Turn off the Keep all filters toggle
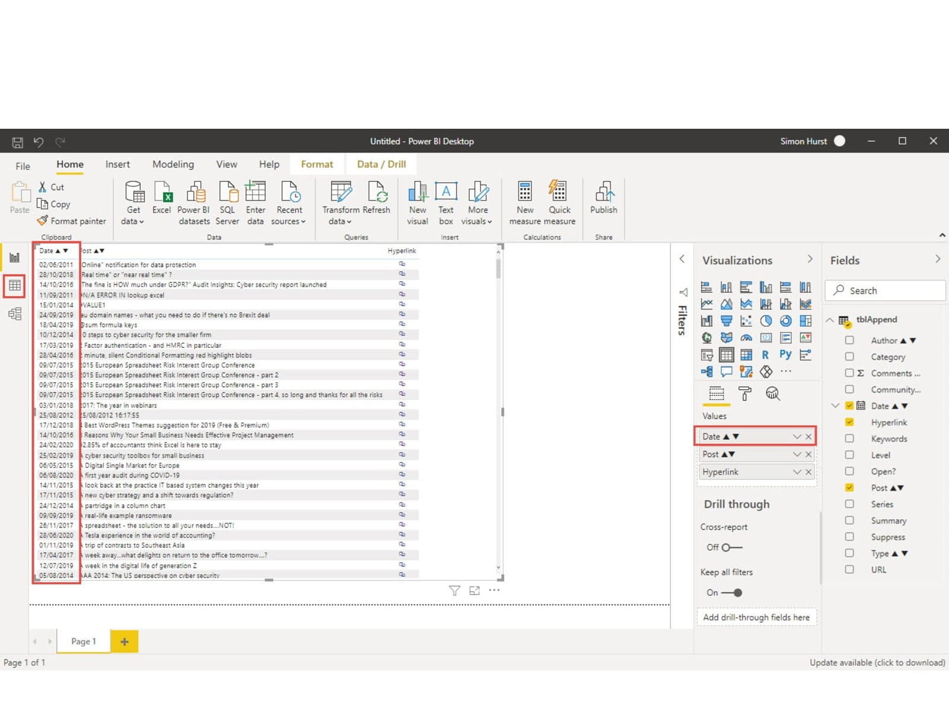 (732, 592)
